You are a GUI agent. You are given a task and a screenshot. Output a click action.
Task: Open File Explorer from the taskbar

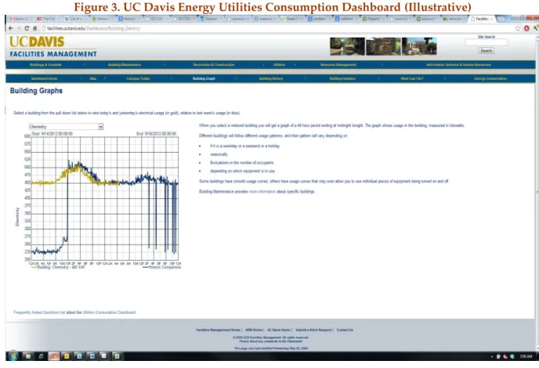(x=28, y=356)
